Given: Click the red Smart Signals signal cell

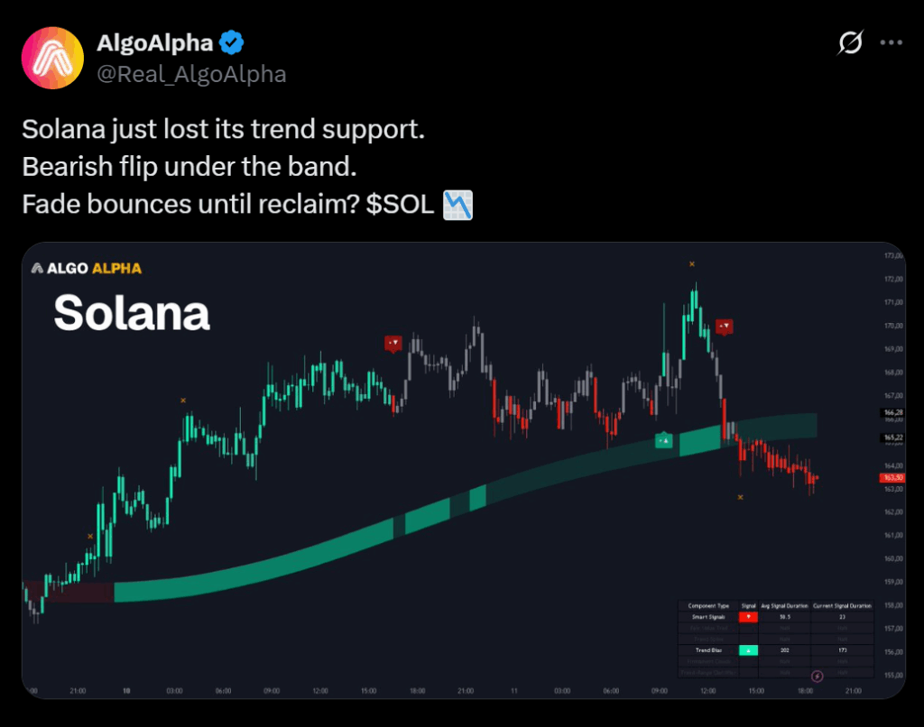Looking at the screenshot, I should [x=748, y=617].
